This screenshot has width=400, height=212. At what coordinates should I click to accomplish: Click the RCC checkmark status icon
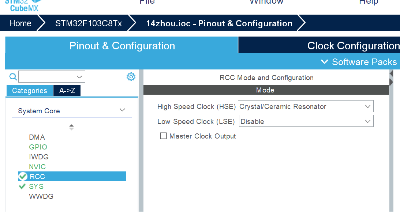point(23,176)
